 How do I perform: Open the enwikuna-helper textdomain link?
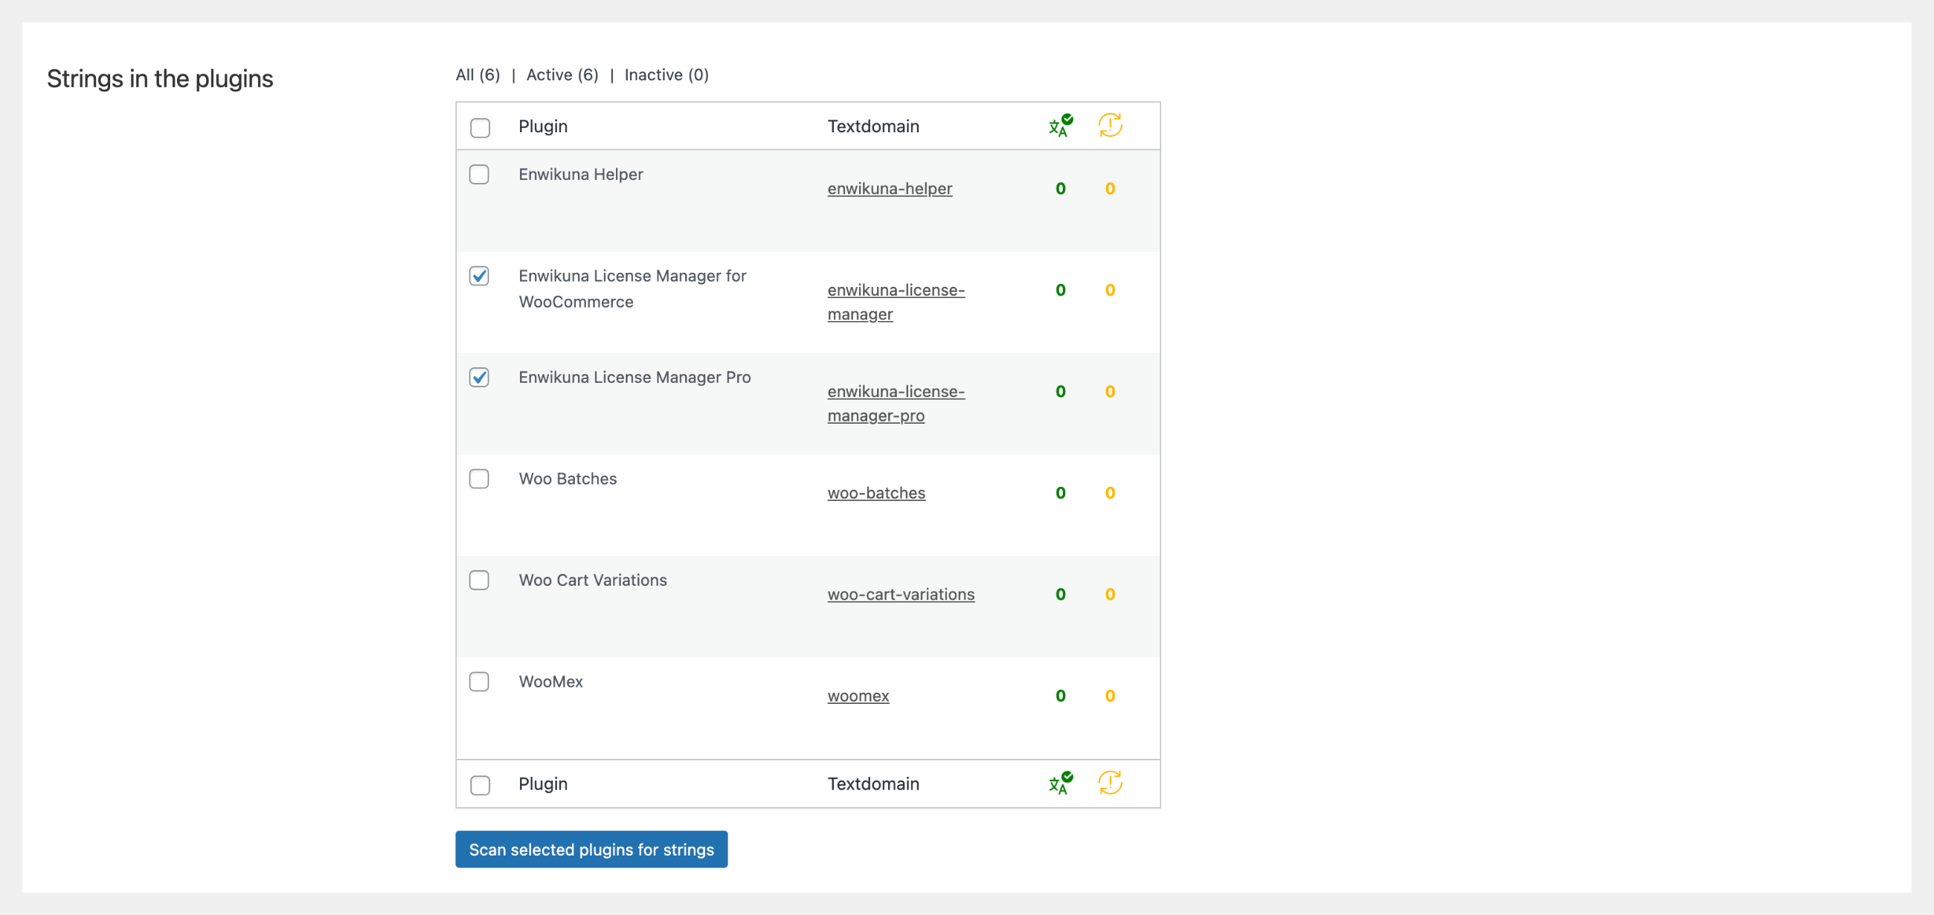(x=890, y=188)
